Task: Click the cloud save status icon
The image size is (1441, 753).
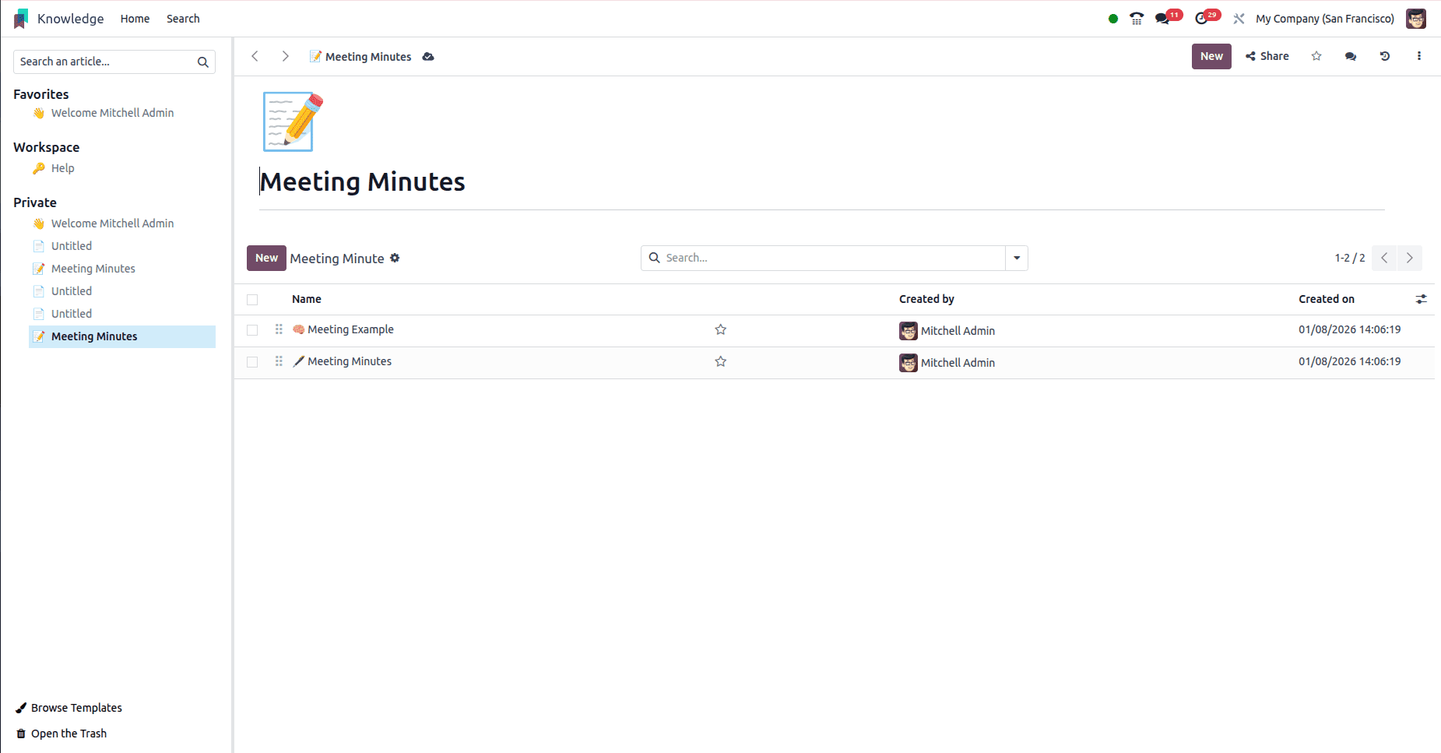Action: click(428, 57)
